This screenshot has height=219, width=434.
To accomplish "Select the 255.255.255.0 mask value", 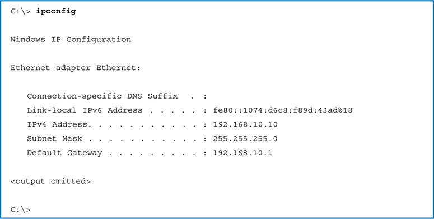I will point(245,139).
